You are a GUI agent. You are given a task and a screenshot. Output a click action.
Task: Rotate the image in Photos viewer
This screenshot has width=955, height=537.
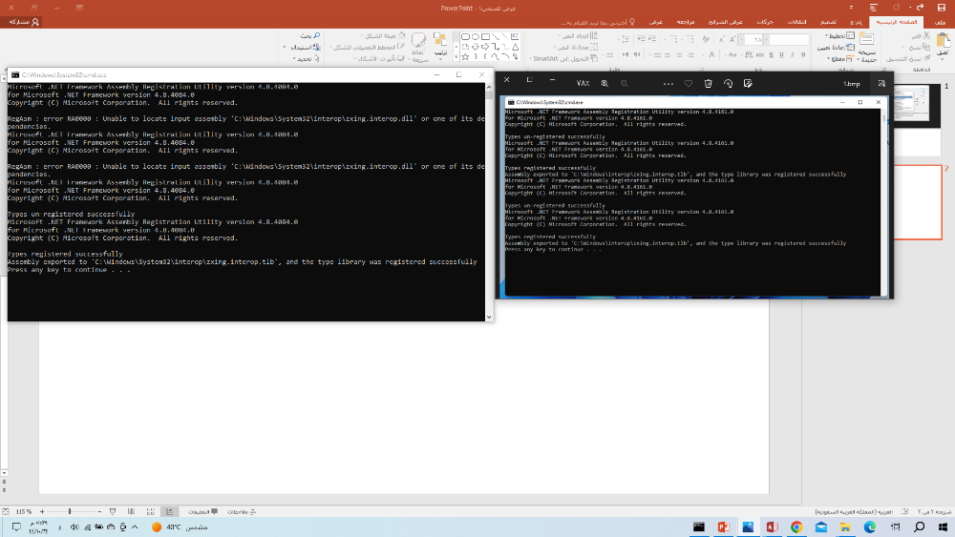(x=729, y=83)
